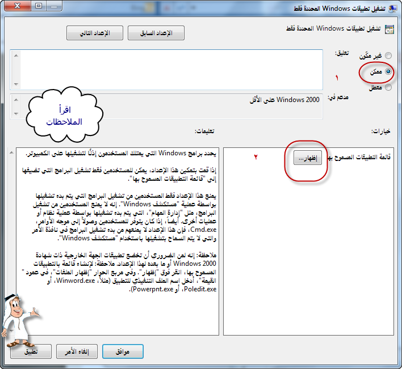The image size is (402, 369).
Task: Select the 'معطل' disabled radio button
Action: tap(388, 87)
